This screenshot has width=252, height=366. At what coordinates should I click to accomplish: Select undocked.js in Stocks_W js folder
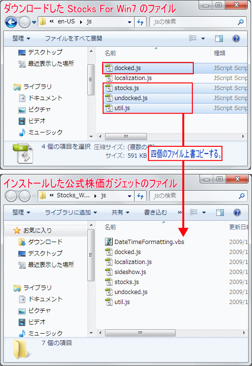click(x=126, y=292)
